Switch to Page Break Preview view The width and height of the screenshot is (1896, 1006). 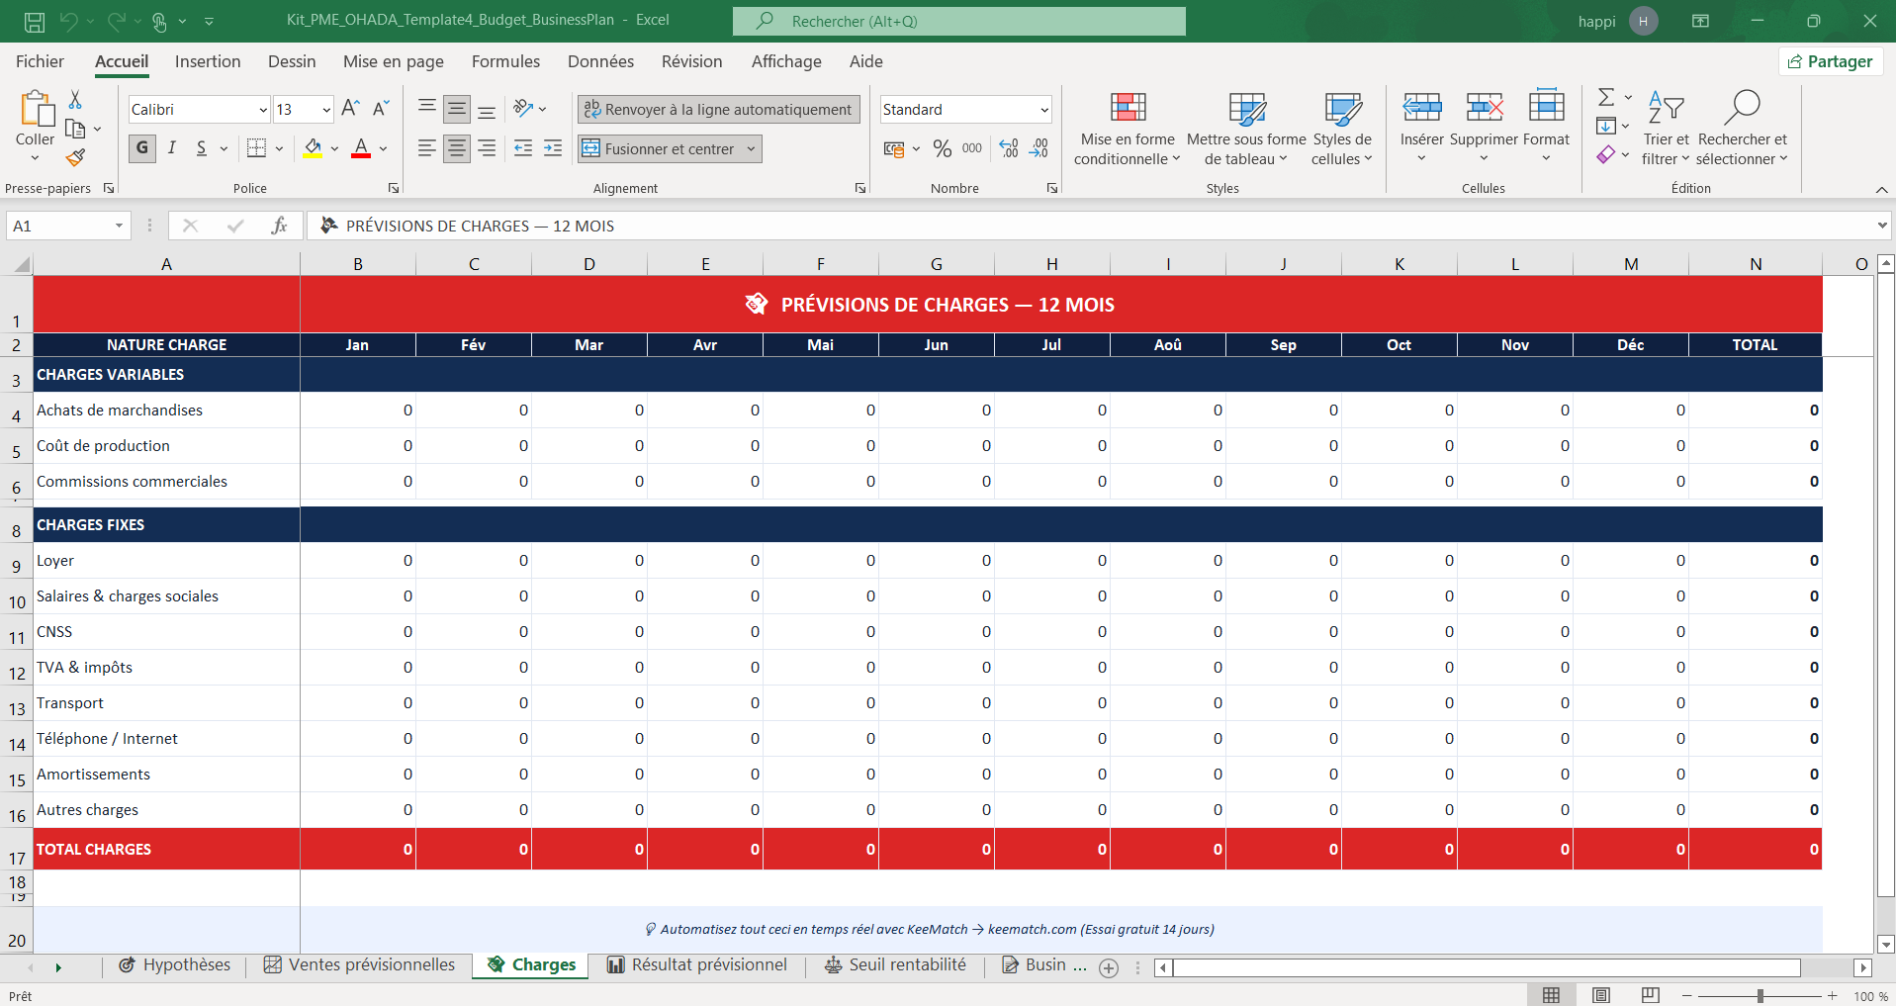click(x=1651, y=995)
